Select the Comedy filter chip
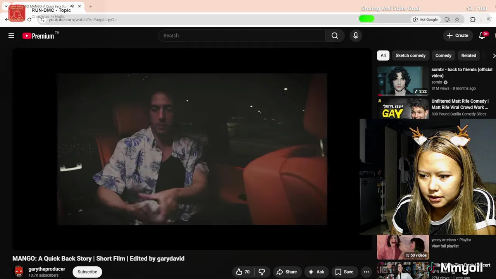Screen dimensions: 496x279 (x=443, y=55)
